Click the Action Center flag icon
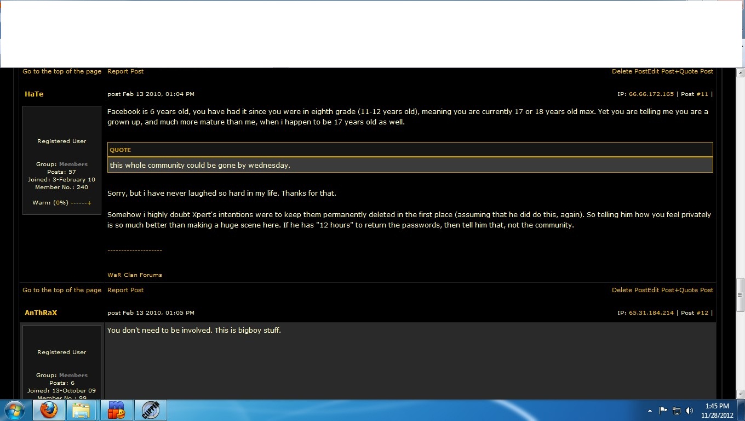Screen dimensions: 745x421 [663, 411]
